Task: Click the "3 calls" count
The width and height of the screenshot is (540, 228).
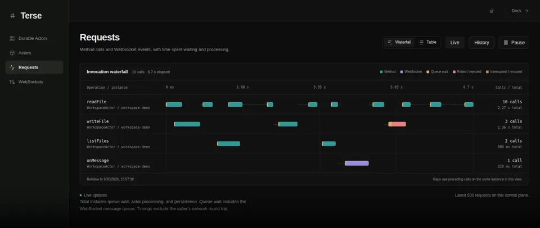Action: click(514, 121)
